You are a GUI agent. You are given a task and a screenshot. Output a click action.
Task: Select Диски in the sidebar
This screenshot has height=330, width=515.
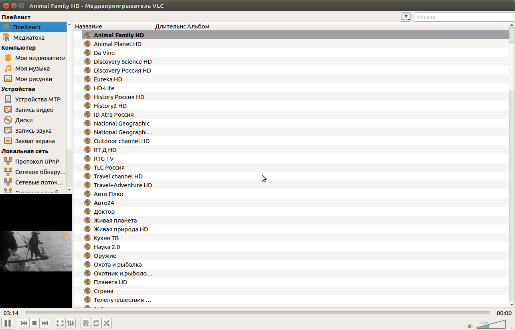33,120
